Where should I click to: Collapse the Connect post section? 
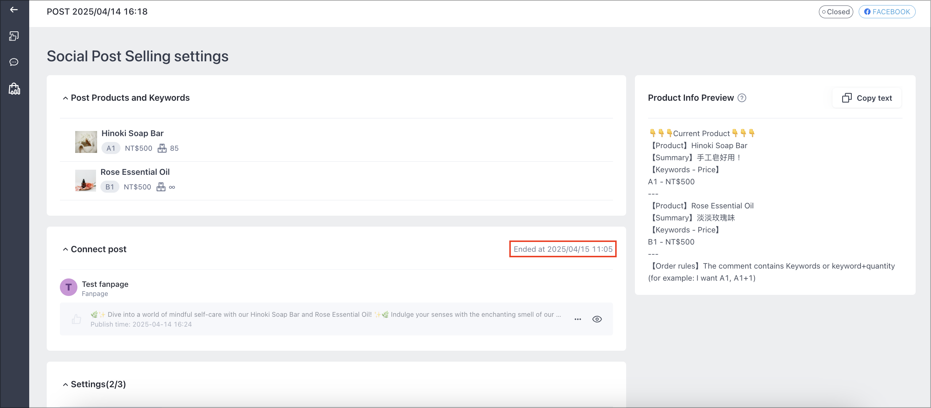[x=65, y=249]
